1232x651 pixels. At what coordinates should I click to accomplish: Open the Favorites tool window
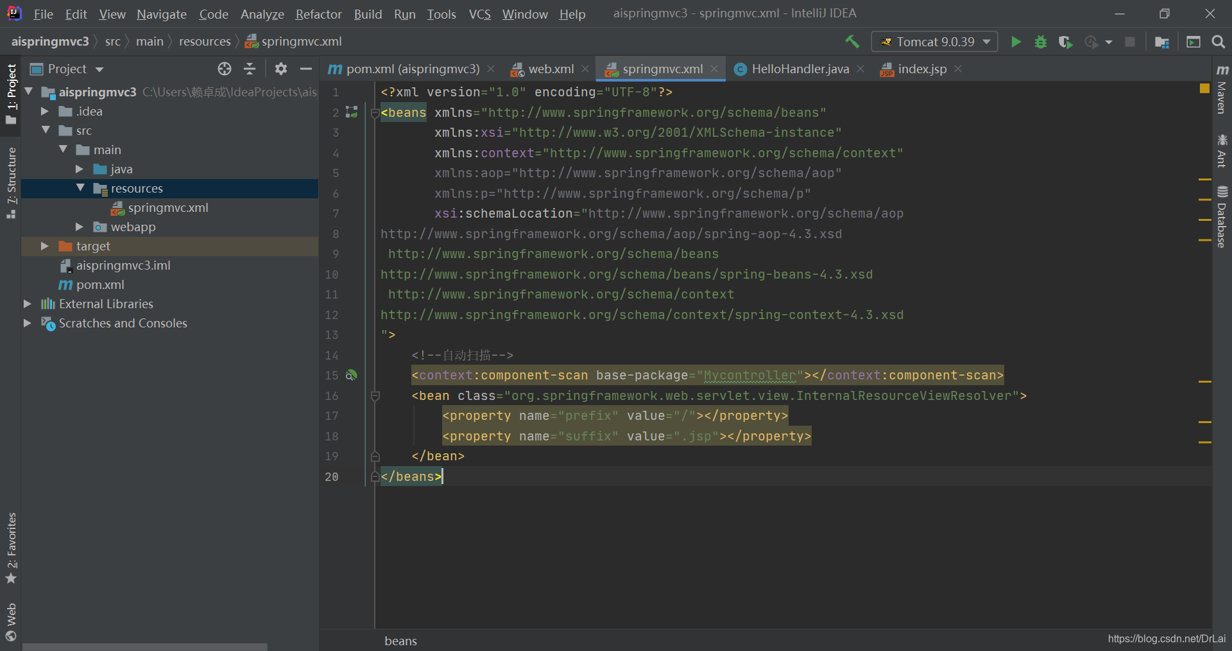11,548
